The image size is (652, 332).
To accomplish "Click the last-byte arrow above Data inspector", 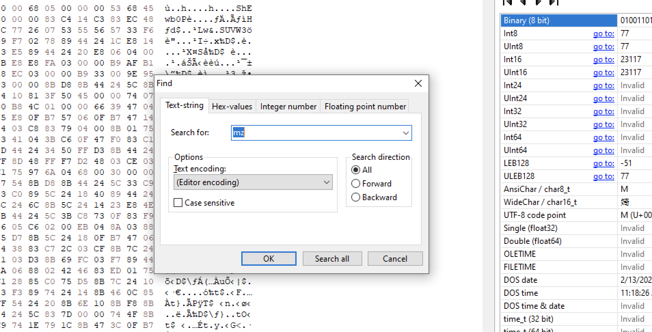I will 554,2.
